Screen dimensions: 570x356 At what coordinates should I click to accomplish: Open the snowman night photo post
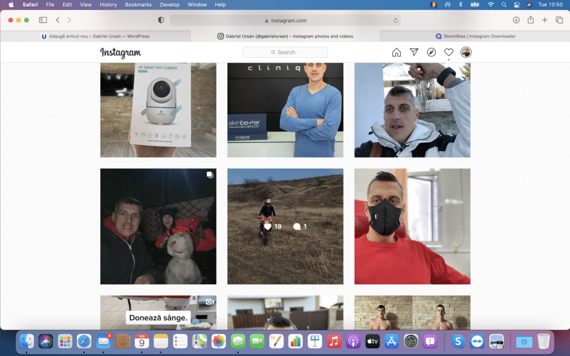(158, 226)
